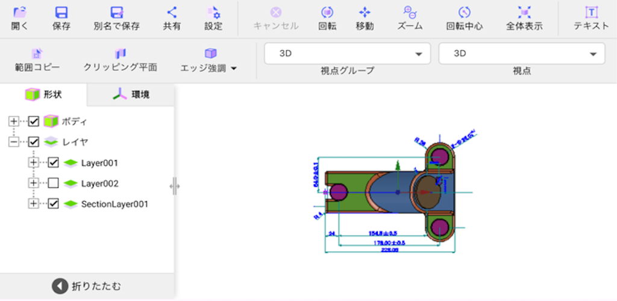Switch to the 環境 tab
The image size is (617, 301).
pyautogui.click(x=131, y=95)
